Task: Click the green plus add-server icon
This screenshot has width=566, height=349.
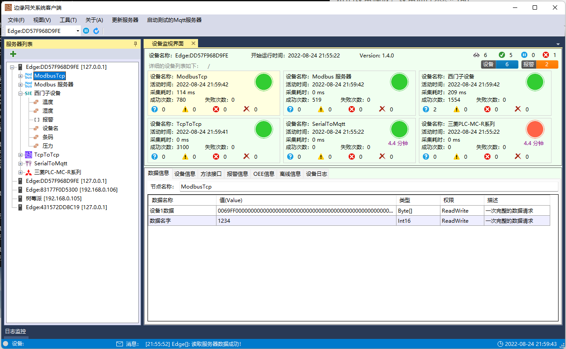Action: point(13,54)
